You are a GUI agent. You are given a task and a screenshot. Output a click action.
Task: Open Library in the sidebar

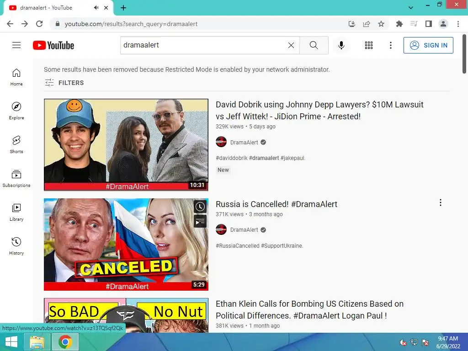[x=16, y=212]
